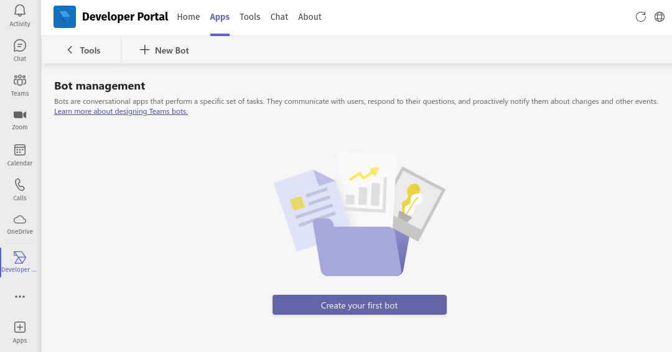Open the Calendar icon
672x352 pixels.
(x=20, y=150)
